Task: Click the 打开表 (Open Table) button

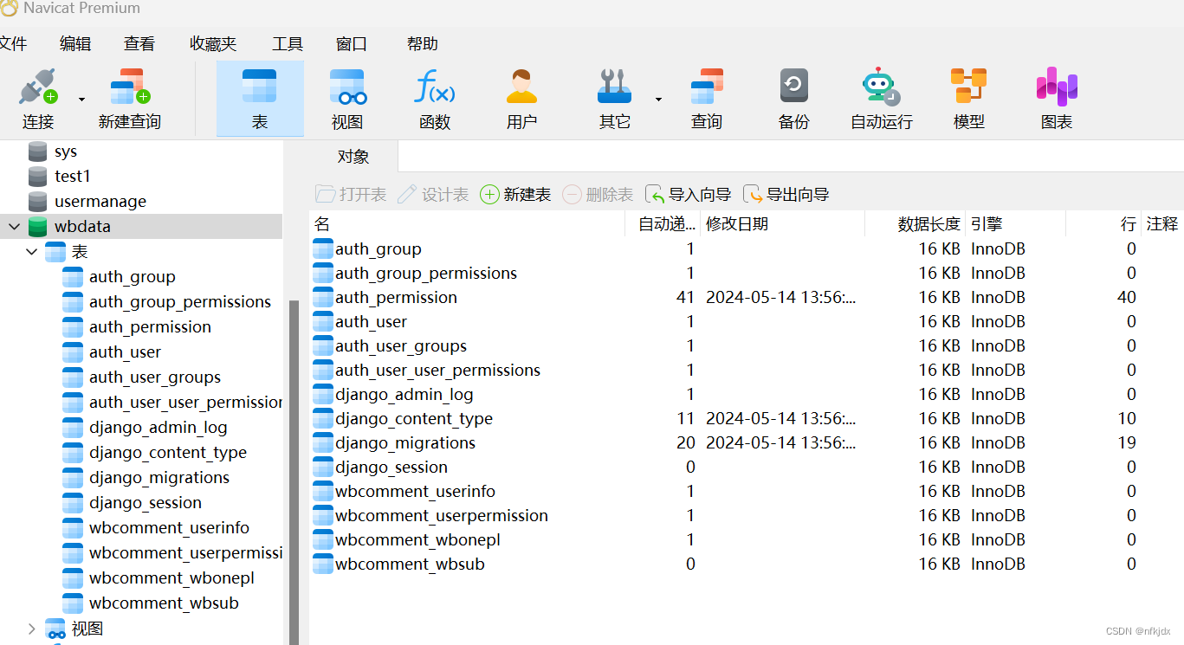Action: point(351,195)
